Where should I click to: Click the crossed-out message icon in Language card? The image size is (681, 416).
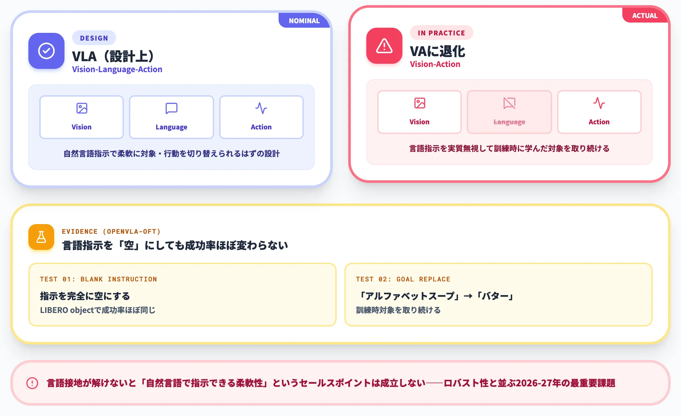[x=509, y=103]
